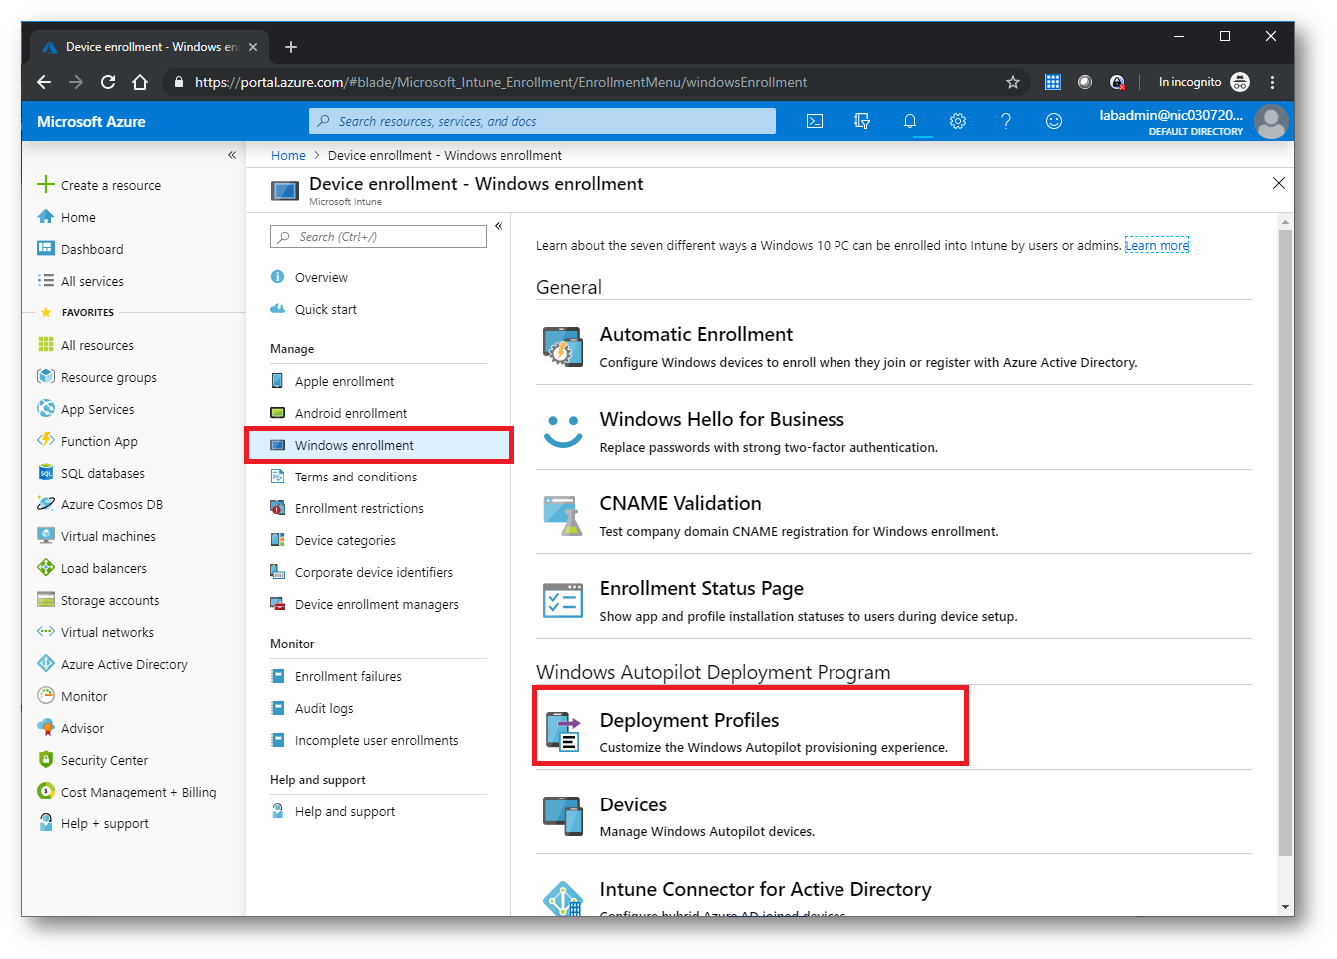
Task: Close the Device enrollment blade
Action: point(1279,183)
